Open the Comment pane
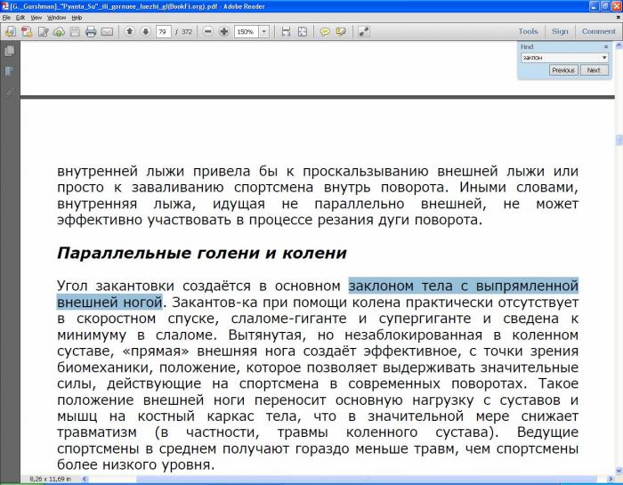 pyautogui.click(x=598, y=31)
